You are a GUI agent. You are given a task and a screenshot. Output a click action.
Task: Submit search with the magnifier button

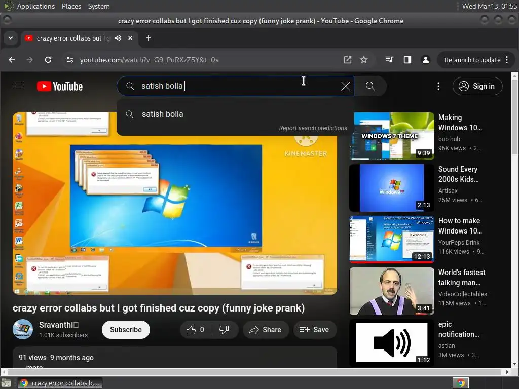coord(370,86)
